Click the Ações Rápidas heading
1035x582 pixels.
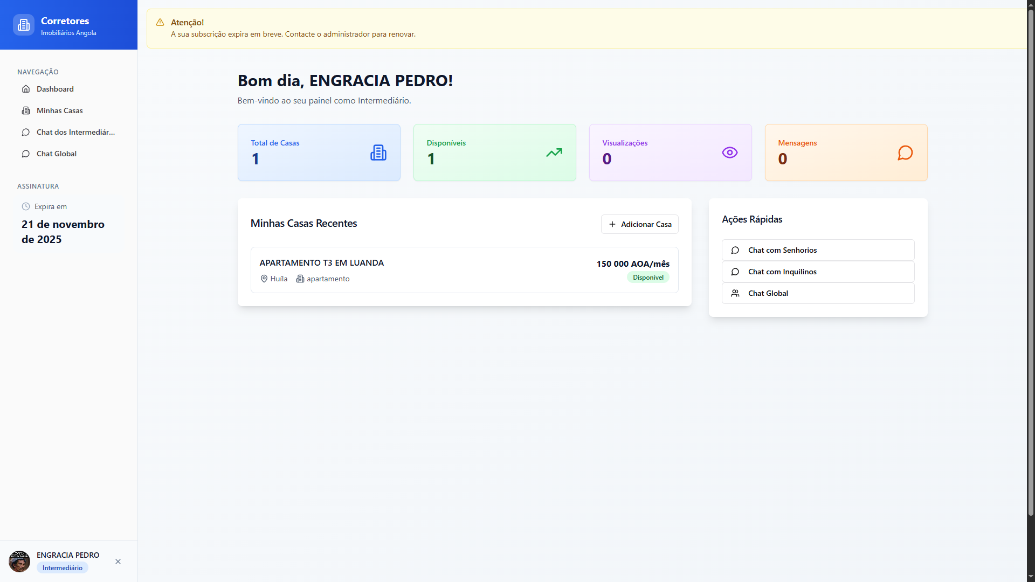752,219
